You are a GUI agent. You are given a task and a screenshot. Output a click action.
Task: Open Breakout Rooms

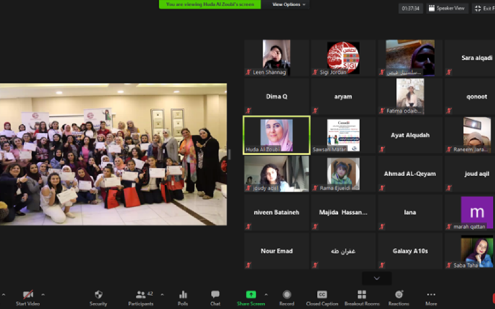coord(362,297)
